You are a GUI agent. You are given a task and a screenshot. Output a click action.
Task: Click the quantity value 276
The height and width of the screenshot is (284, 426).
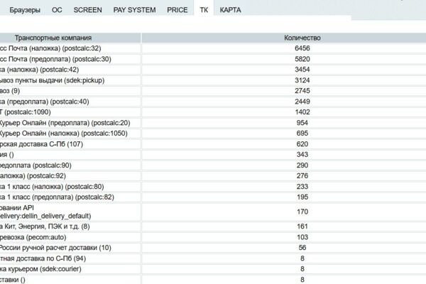pyautogui.click(x=302, y=176)
